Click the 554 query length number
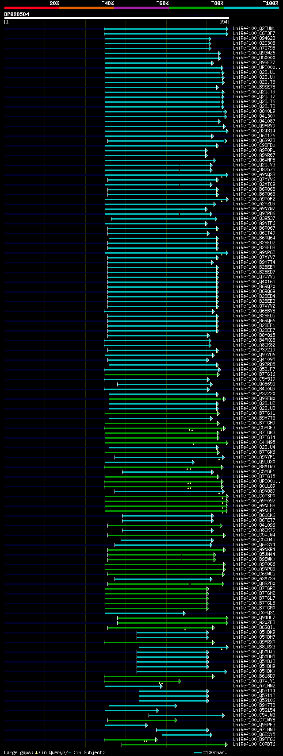This screenshot has width=283, height=756. coord(223,22)
